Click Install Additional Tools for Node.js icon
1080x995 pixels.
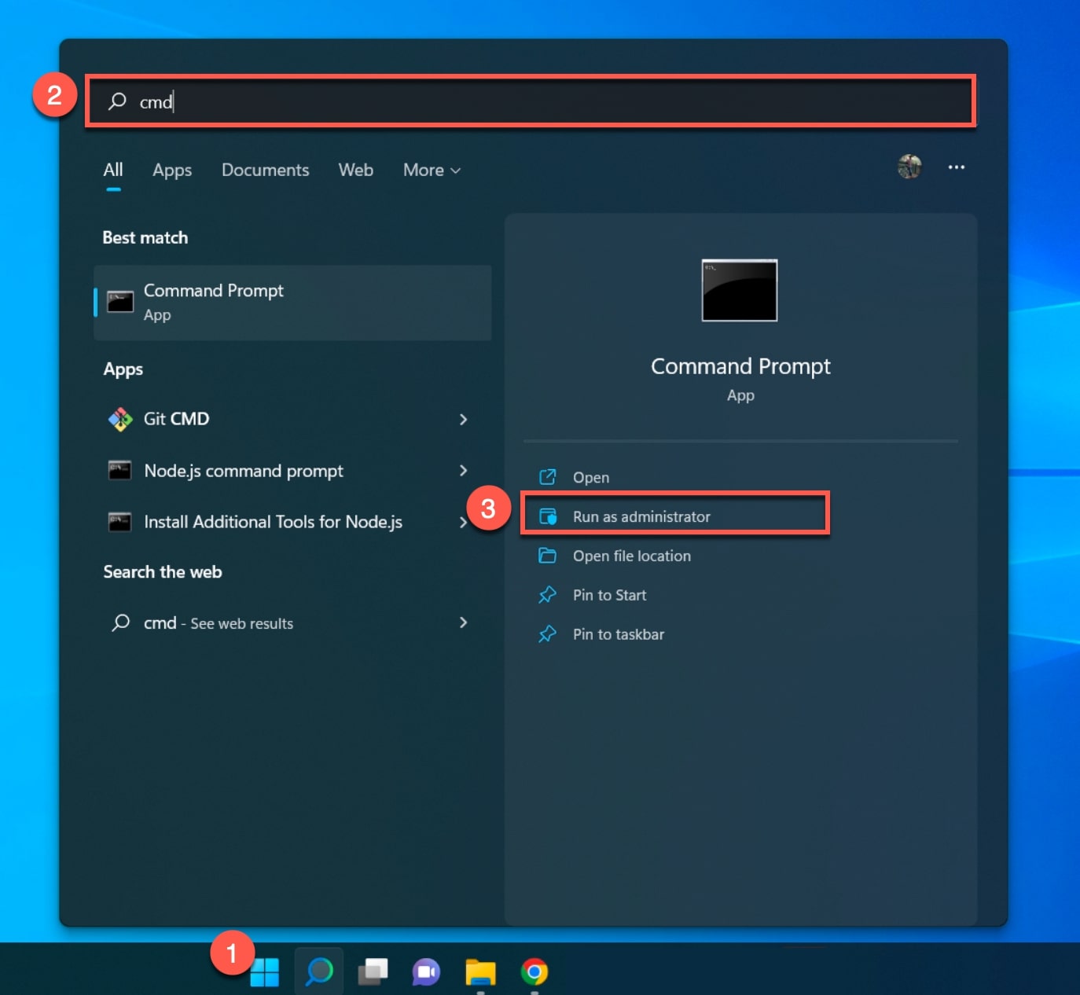tap(120, 522)
